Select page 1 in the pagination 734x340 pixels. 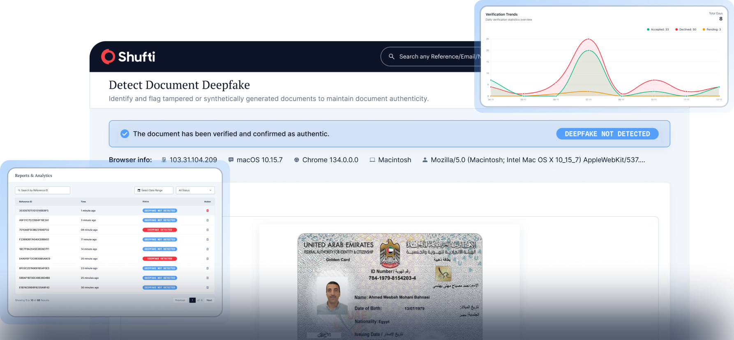click(x=192, y=300)
